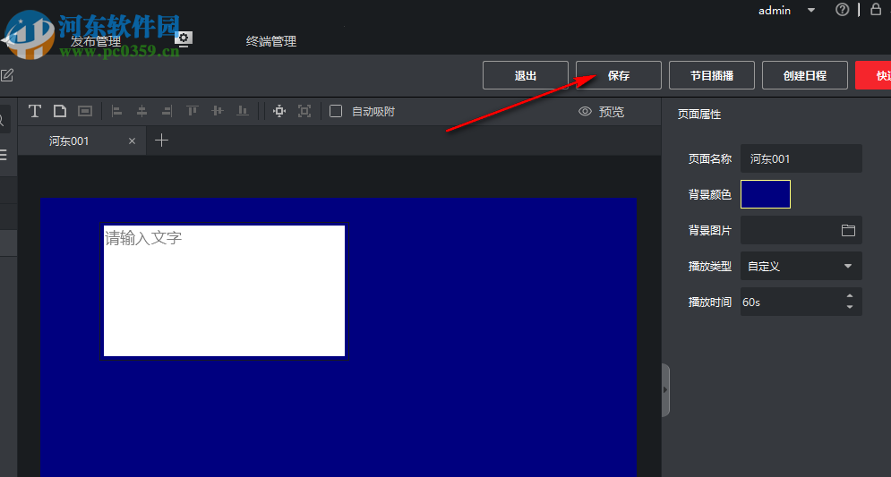Click the 创建日程 button
This screenshot has height=477, width=891.
coord(805,75)
